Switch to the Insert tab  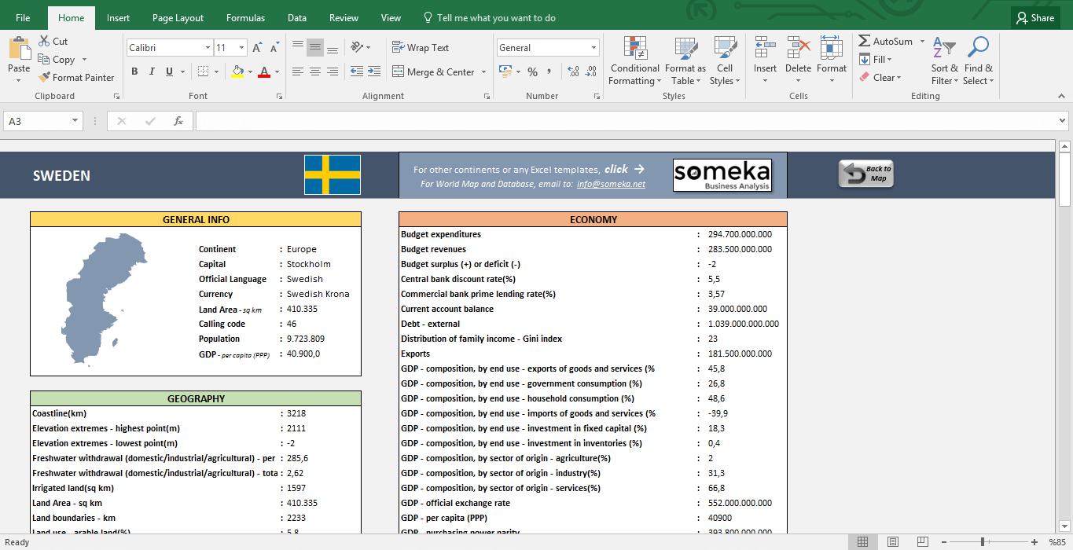[119, 18]
